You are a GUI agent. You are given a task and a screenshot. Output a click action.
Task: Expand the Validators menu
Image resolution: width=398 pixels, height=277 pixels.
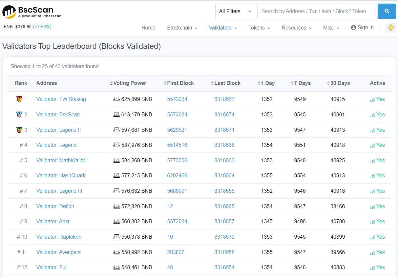click(x=223, y=28)
